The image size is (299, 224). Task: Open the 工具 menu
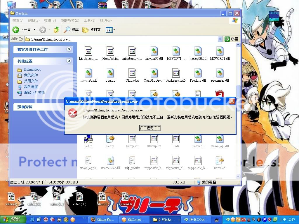[x=89, y=20]
